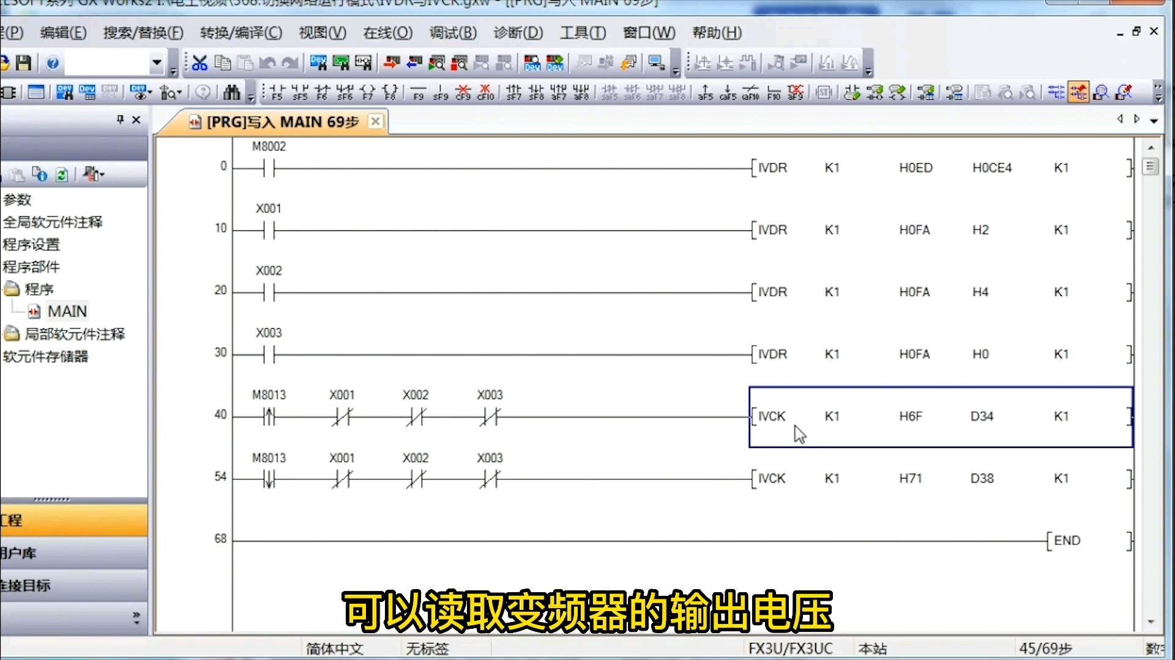
Task: Click the caF10 invert operation result icon
Action: (x=751, y=92)
